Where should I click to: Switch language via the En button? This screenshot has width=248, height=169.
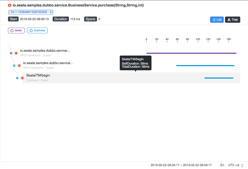222,165
